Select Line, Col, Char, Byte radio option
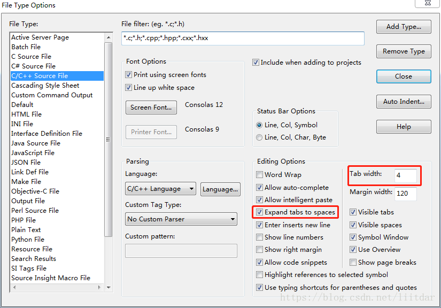The image size is (441, 308). click(x=259, y=137)
